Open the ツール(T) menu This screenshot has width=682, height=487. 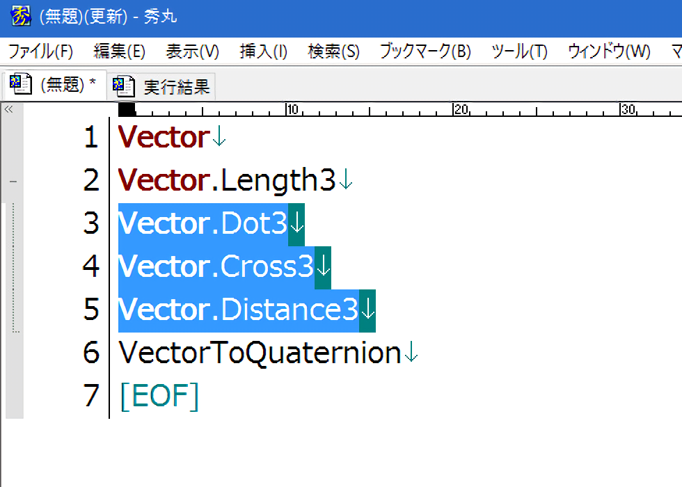click(x=519, y=51)
